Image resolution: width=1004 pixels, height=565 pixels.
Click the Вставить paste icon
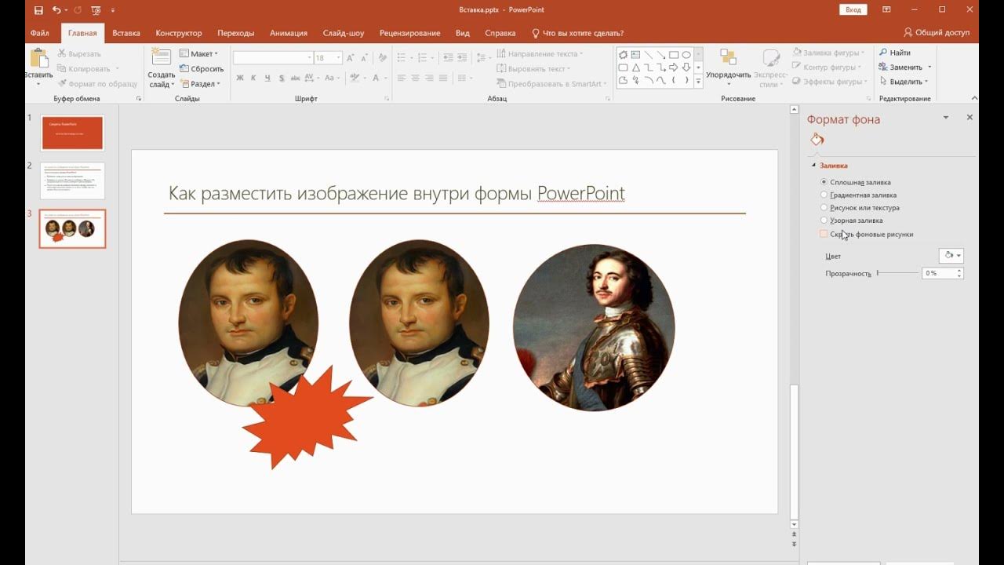tap(38, 60)
